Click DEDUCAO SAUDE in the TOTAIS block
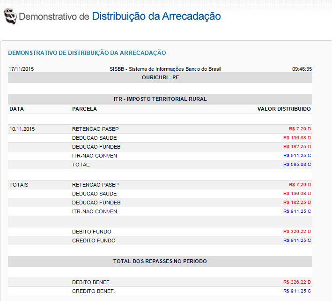 tap(94, 194)
